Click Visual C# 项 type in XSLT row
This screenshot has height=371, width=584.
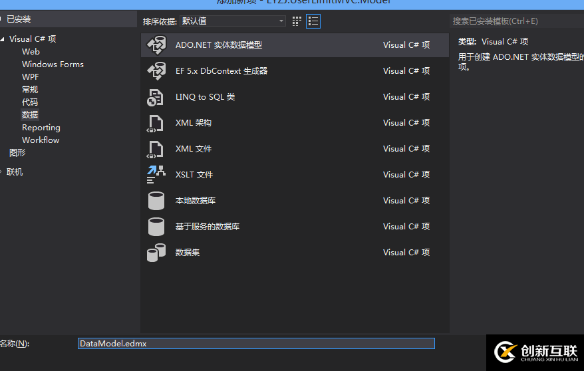tap(406, 174)
